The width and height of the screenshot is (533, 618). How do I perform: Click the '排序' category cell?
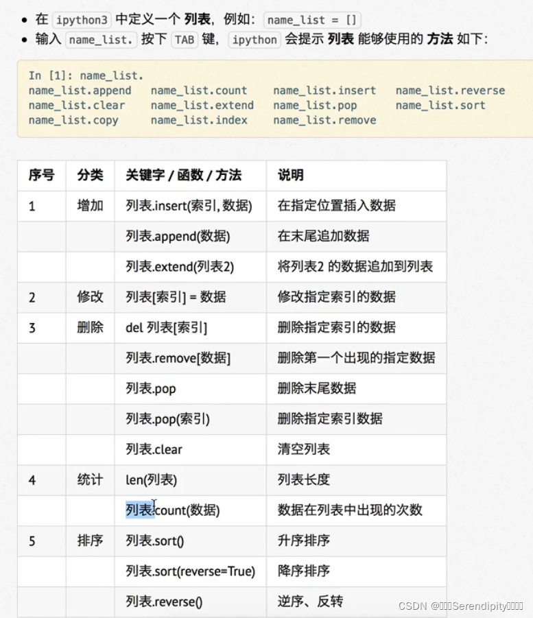click(x=91, y=540)
